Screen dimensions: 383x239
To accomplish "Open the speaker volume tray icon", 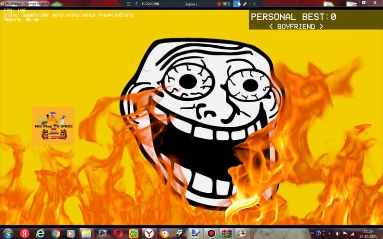I will [338, 234].
